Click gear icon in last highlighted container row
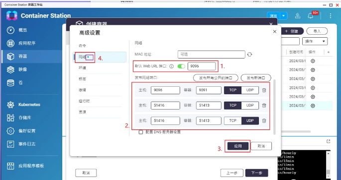 (x=313, y=106)
